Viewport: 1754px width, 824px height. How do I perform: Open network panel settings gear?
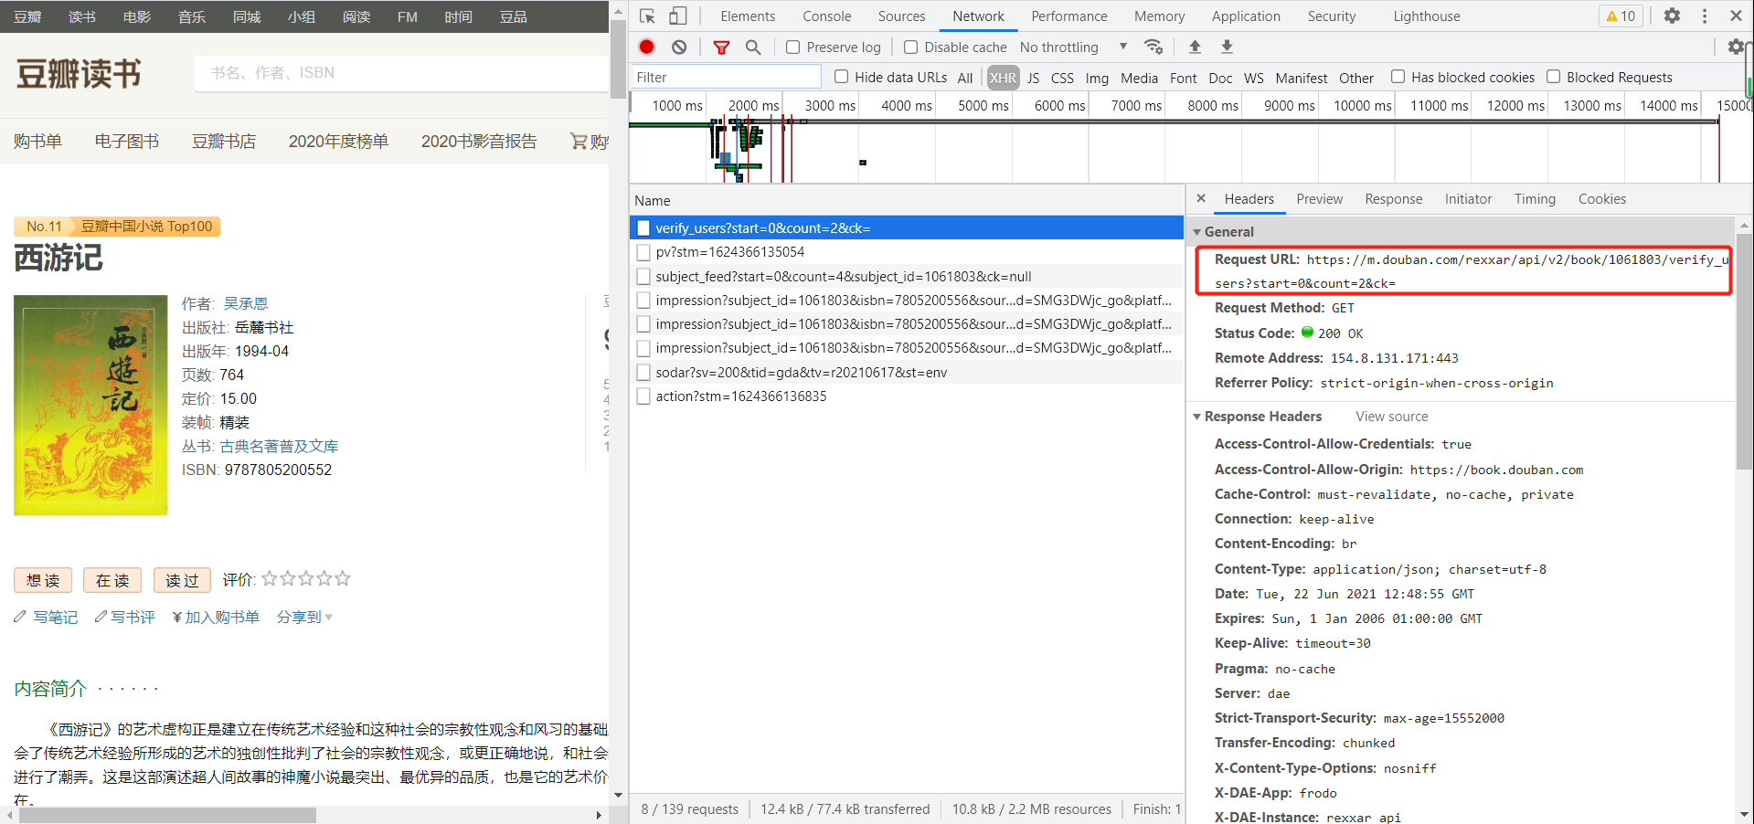1735,47
